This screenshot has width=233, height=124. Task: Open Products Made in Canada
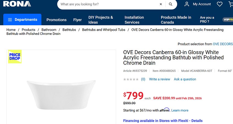coord(176,20)
